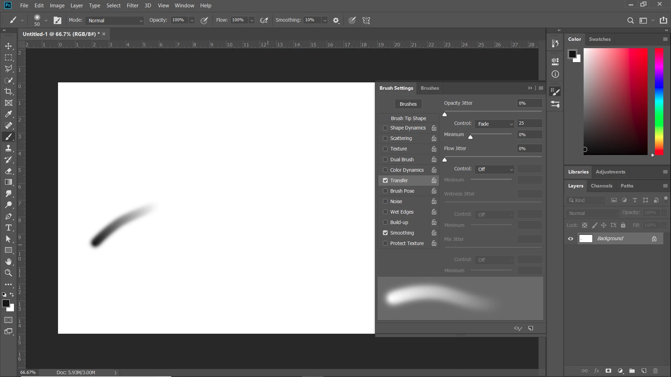Select the Eraser tool
The width and height of the screenshot is (671, 377).
click(x=8, y=171)
